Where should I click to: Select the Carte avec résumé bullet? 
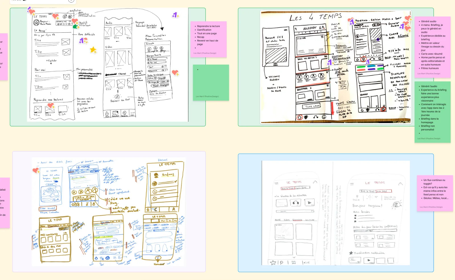coord(432,54)
